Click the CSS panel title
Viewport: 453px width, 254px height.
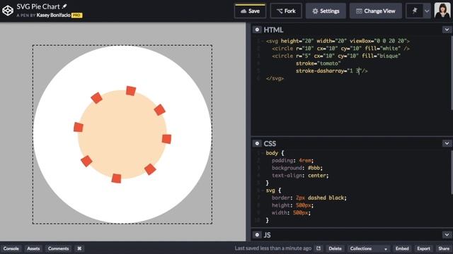click(270, 143)
